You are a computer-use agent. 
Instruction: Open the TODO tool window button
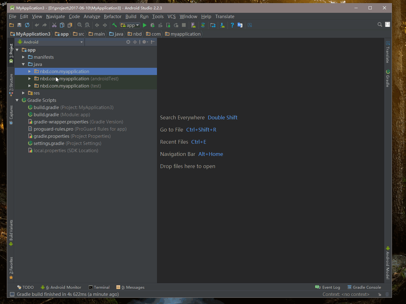(26, 287)
